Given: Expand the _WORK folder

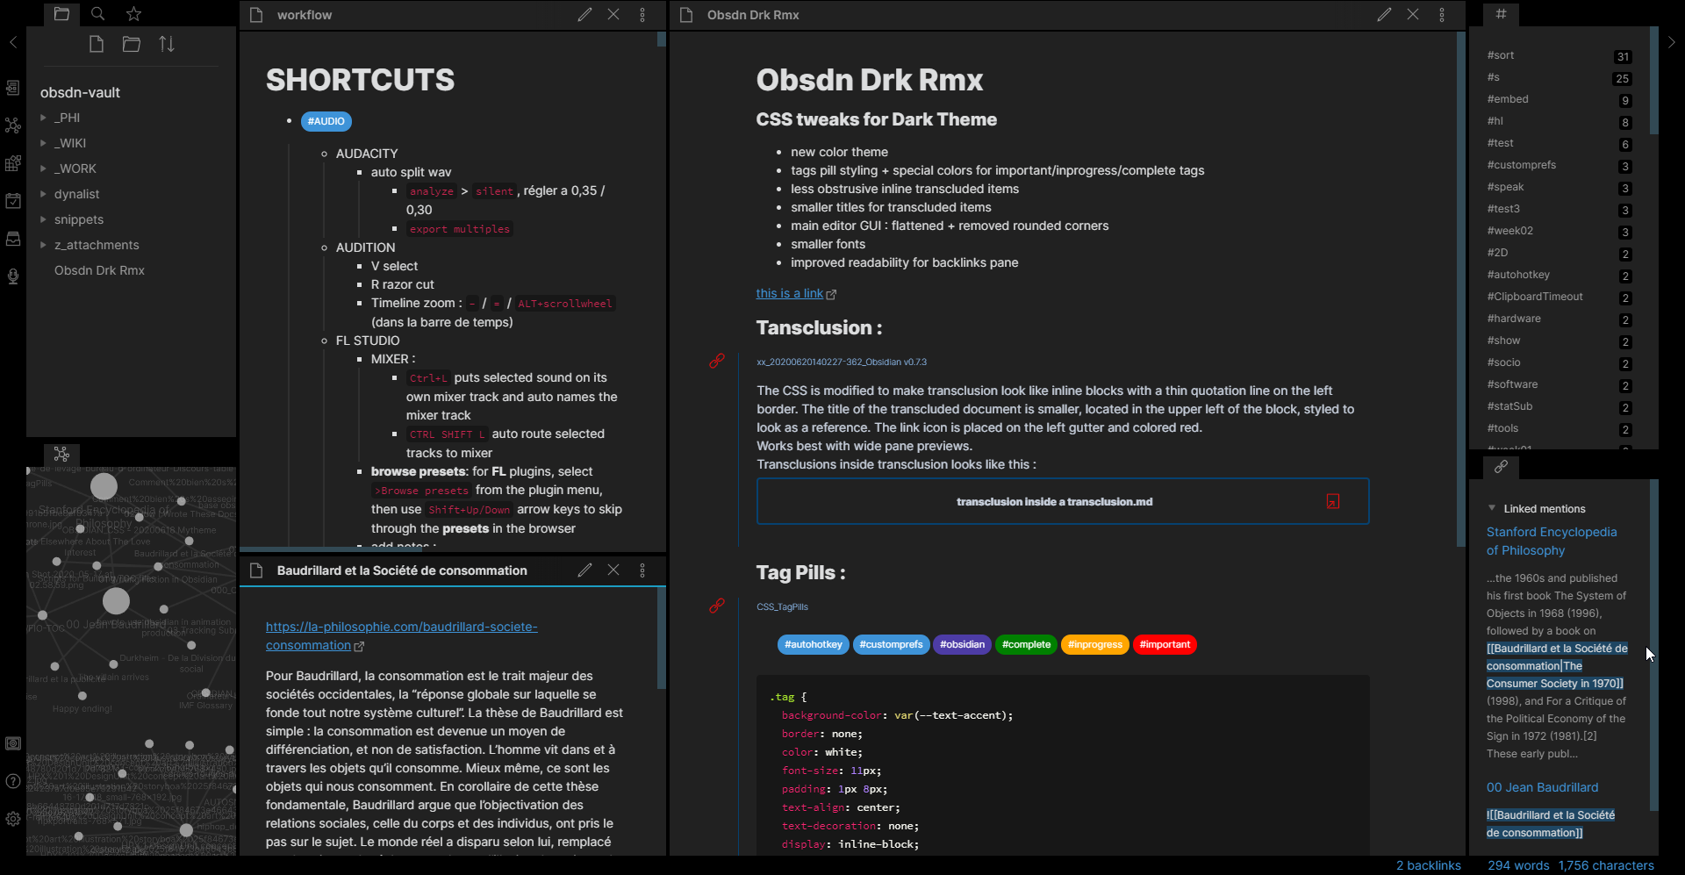Looking at the screenshot, I should click(43, 169).
